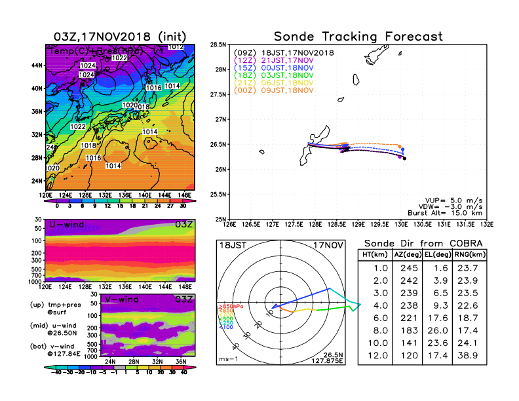Click azimuth value '141' in the table
This screenshot has height=401, width=519.
tap(409, 343)
